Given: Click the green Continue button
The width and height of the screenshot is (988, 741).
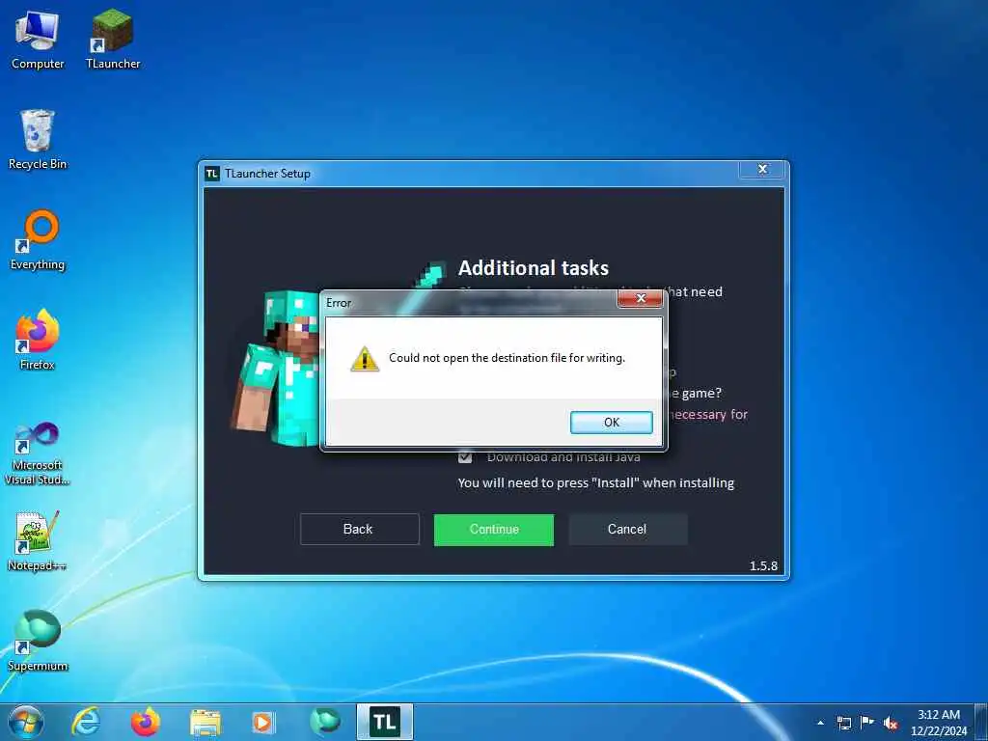Looking at the screenshot, I should (x=494, y=530).
